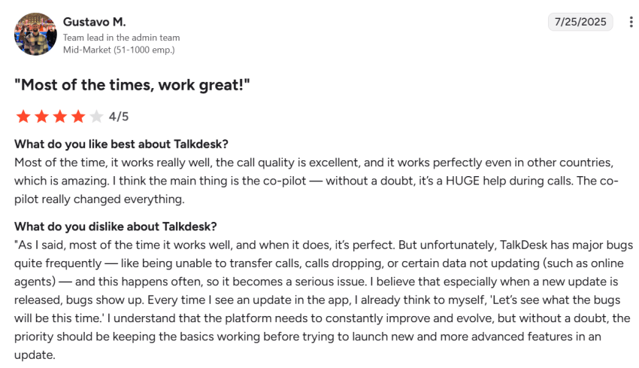Click the 4/5 rating score

(x=119, y=116)
